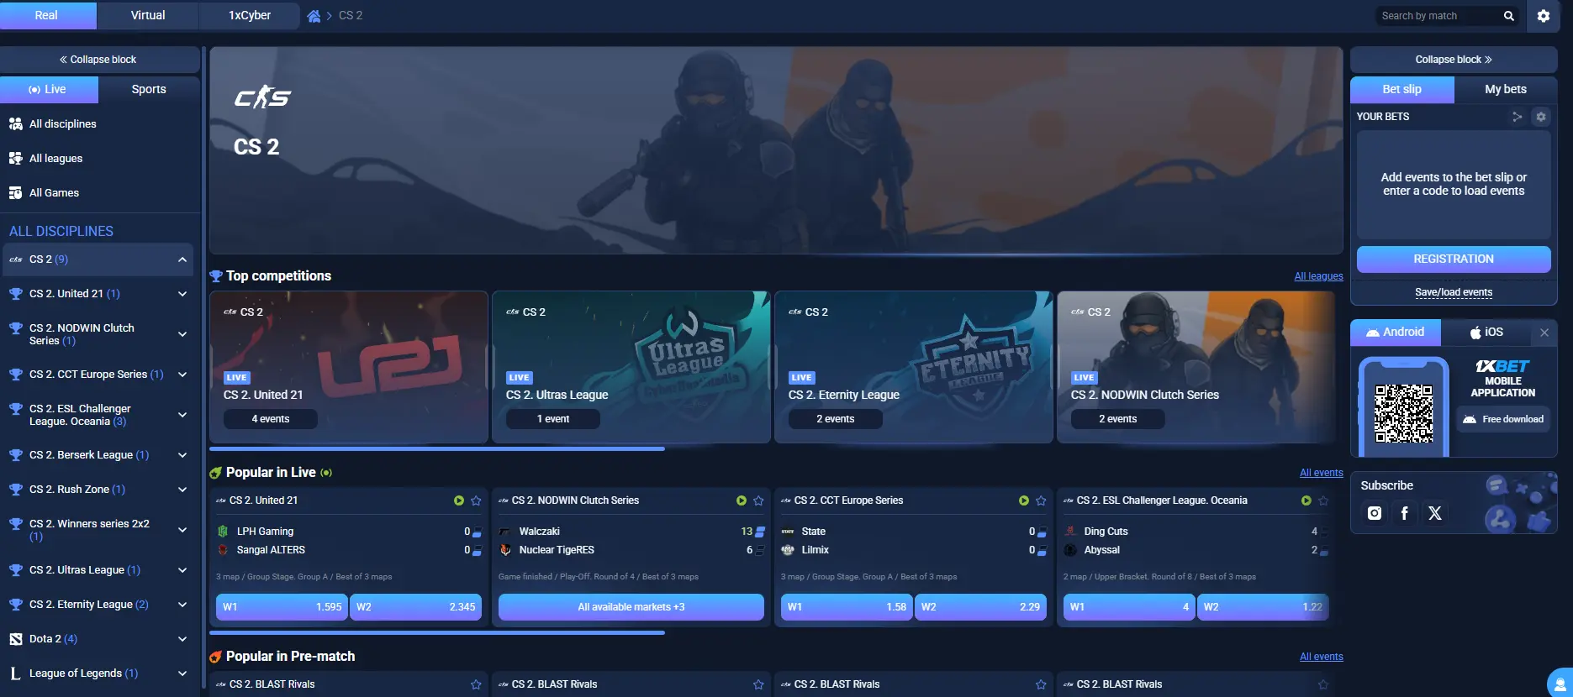This screenshot has height=697, width=1573.
Task: Click the Top competitions carousel scroll bar
Action: [x=437, y=449]
